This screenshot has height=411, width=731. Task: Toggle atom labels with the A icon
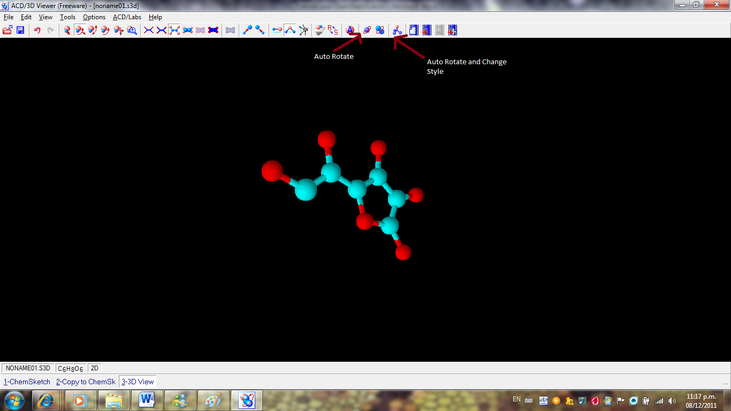pos(351,30)
